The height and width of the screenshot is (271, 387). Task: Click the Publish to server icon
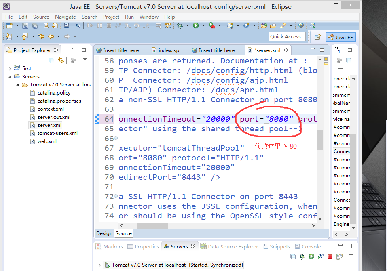(339, 257)
